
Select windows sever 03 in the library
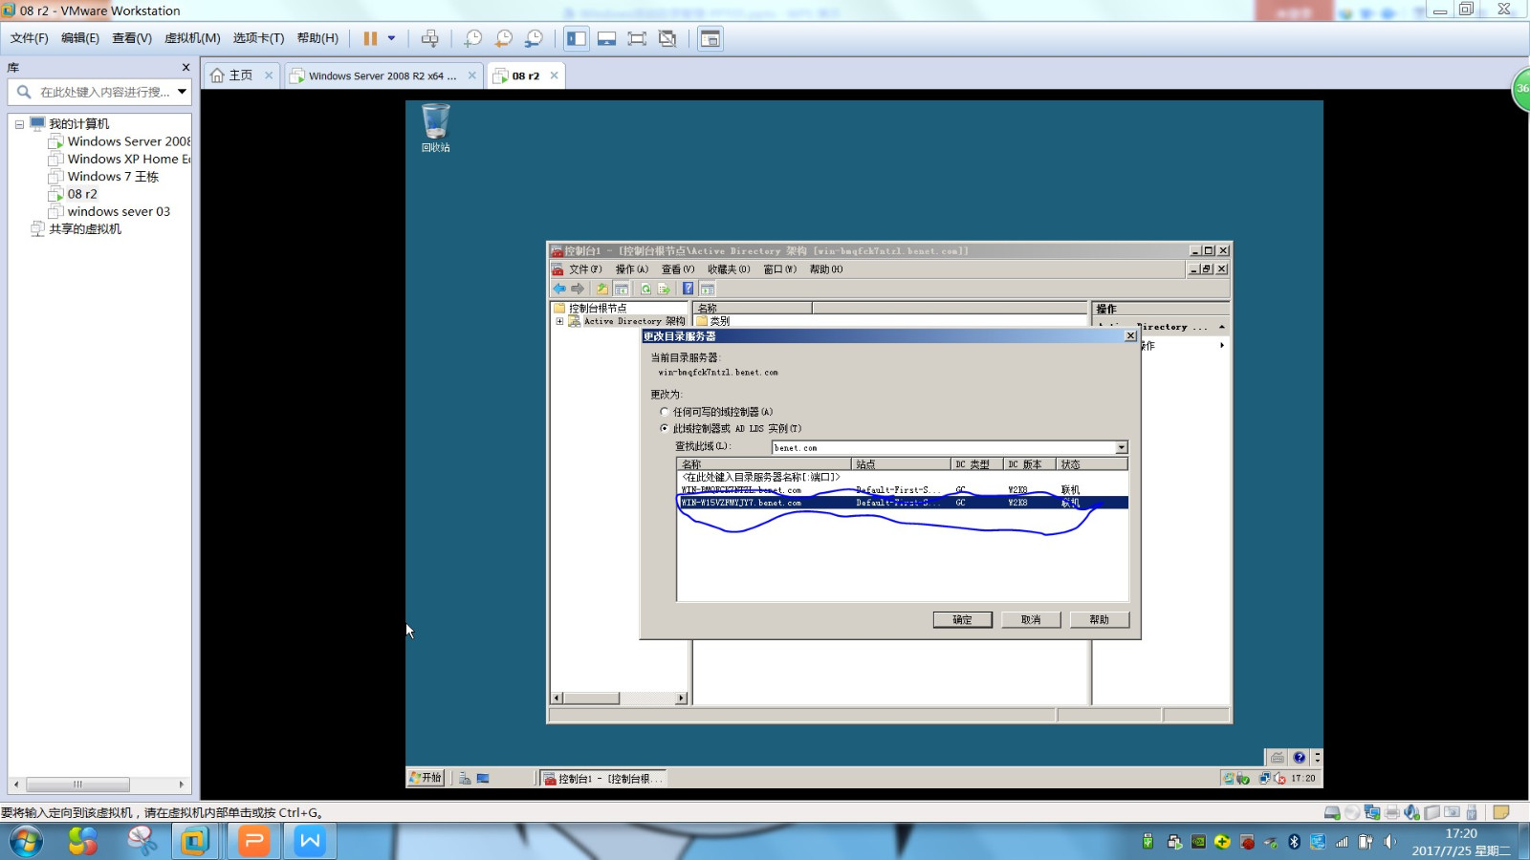click(109, 211)
